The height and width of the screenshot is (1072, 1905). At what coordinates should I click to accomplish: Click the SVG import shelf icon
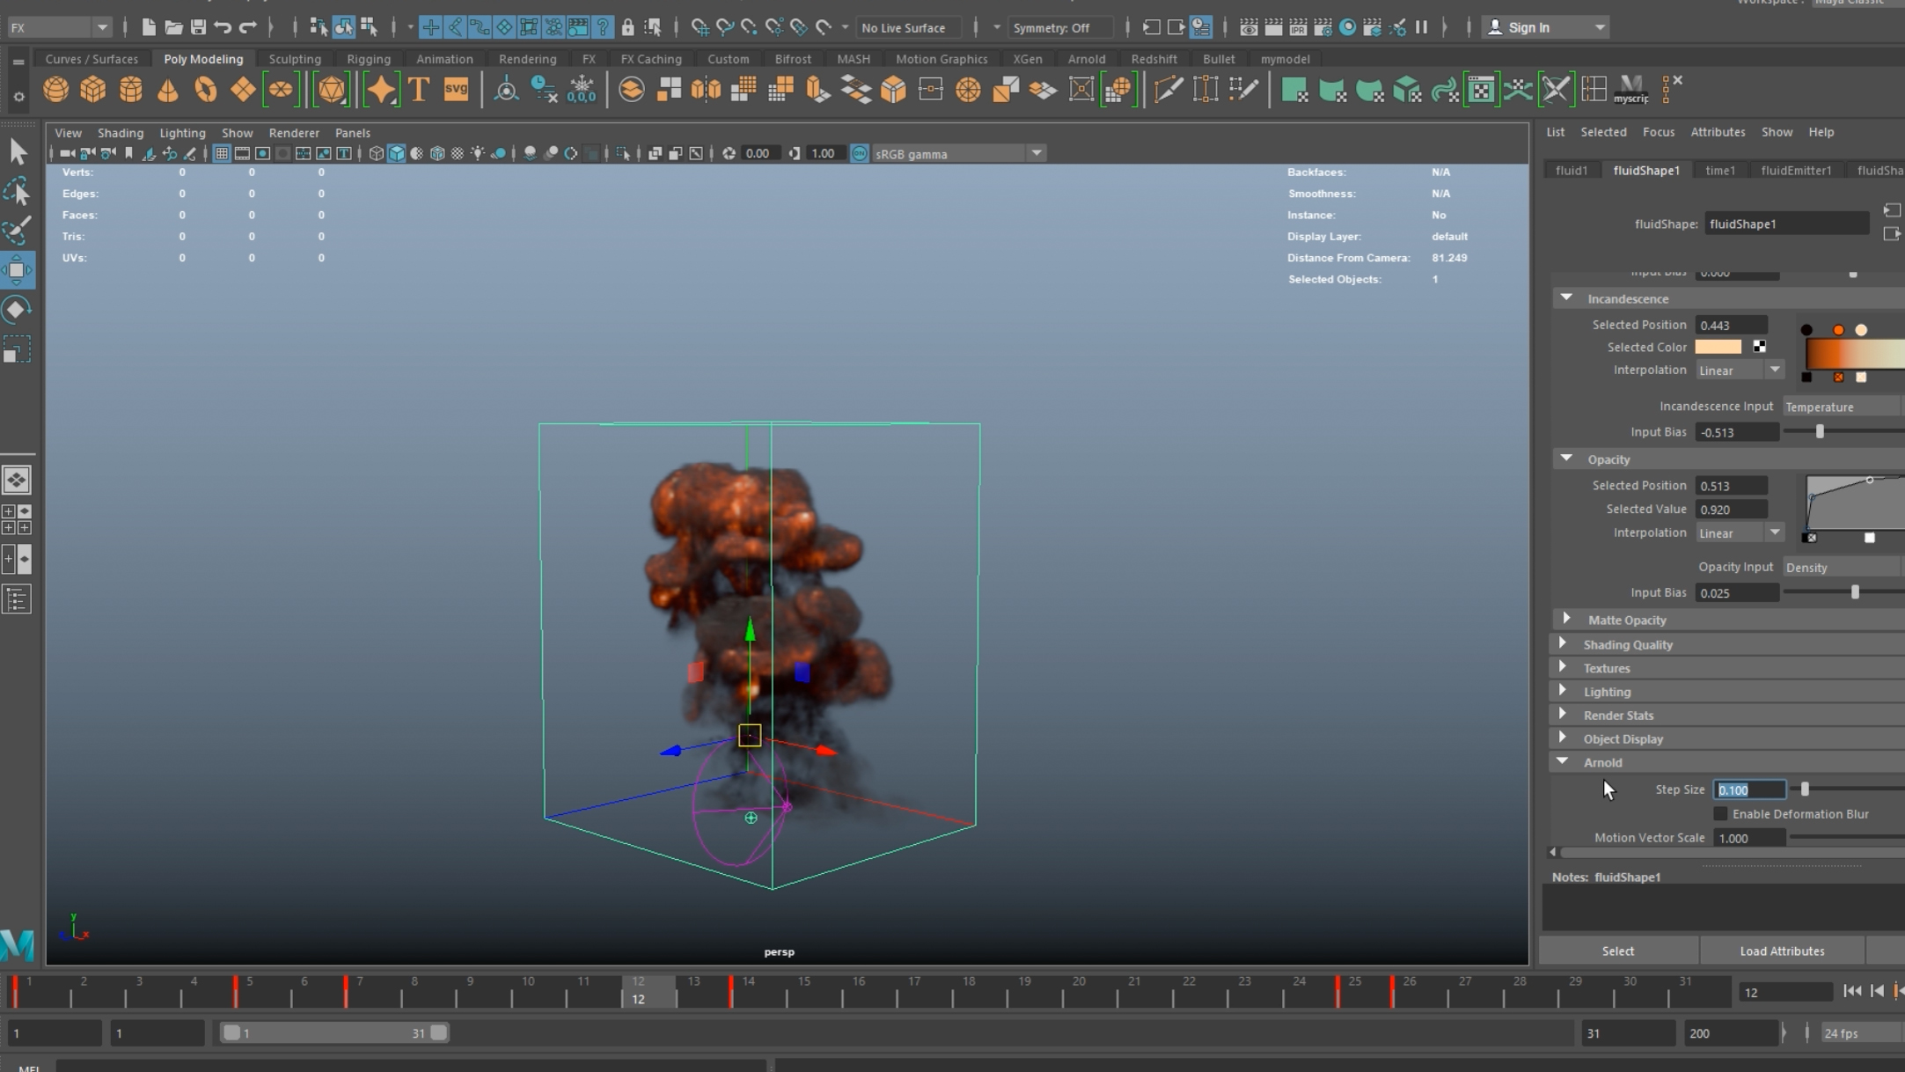pos(456,90)
